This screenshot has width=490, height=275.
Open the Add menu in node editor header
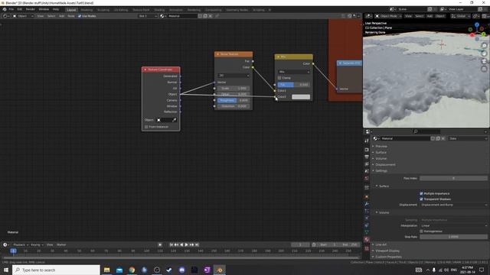coord(61,16)
